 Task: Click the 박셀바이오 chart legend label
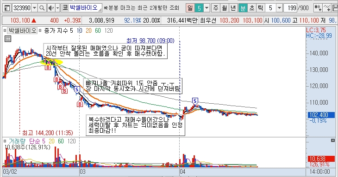point(22,31)
